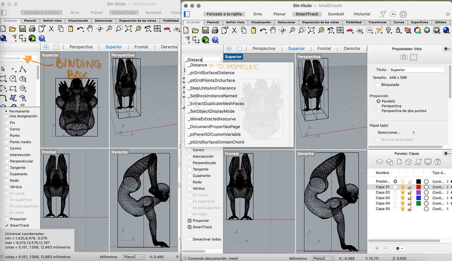Switch to Transformar toolbar tab

(x=377, y=22)
